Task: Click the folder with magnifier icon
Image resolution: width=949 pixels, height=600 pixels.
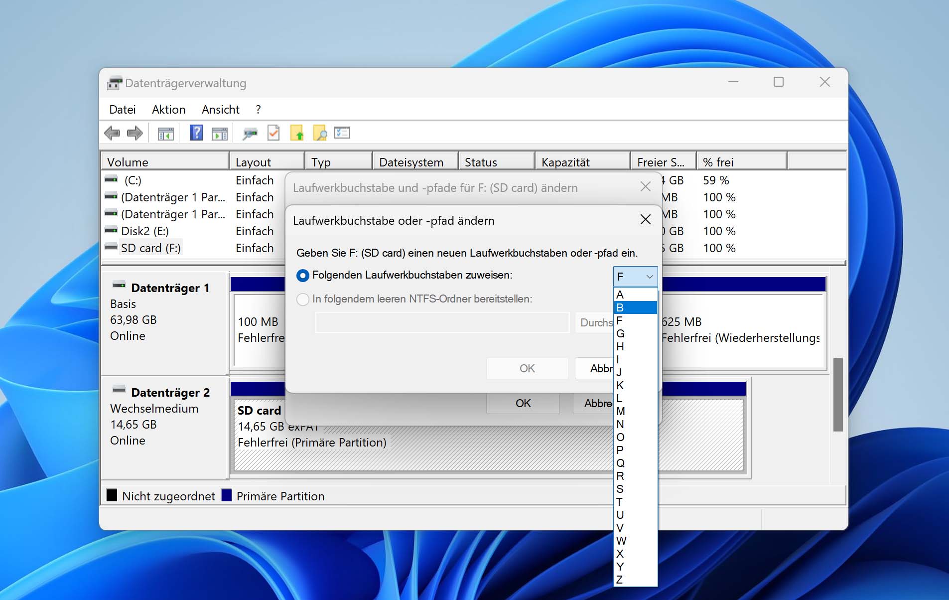Action: 320,133
